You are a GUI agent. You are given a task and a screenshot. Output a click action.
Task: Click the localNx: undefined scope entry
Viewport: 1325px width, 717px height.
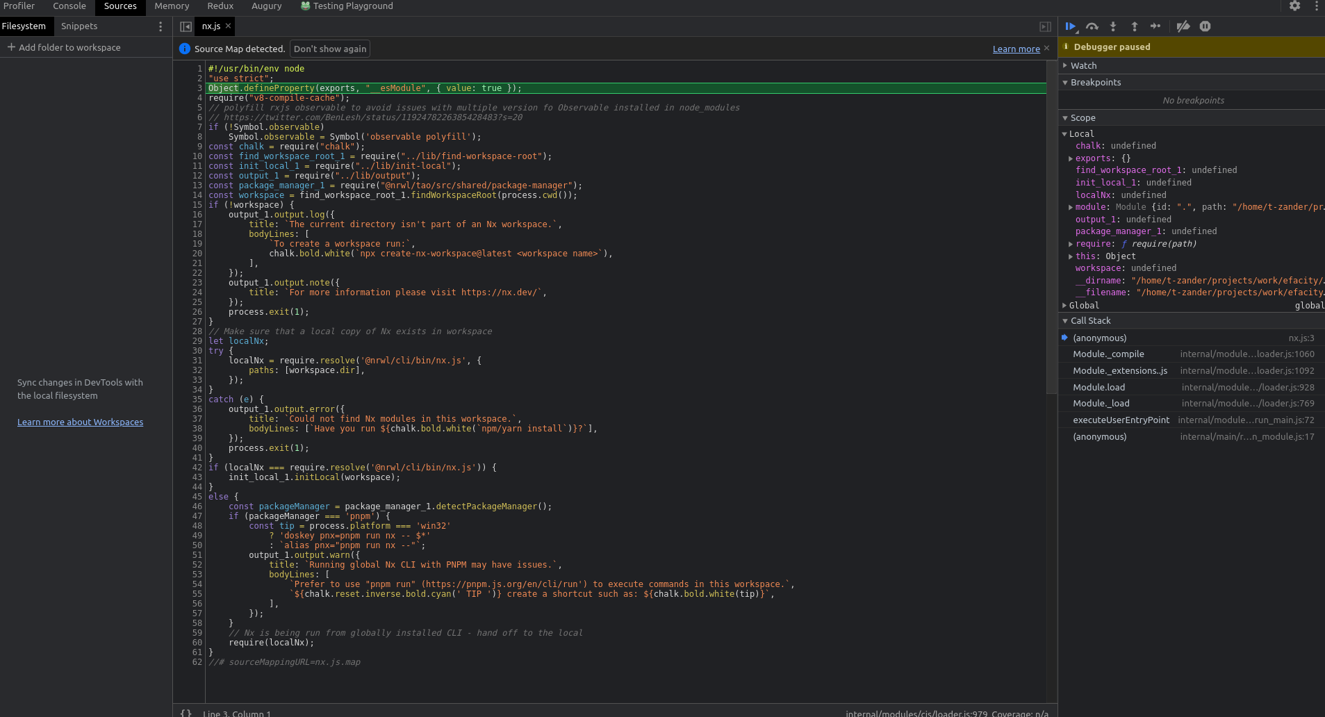coord(1121,195)
